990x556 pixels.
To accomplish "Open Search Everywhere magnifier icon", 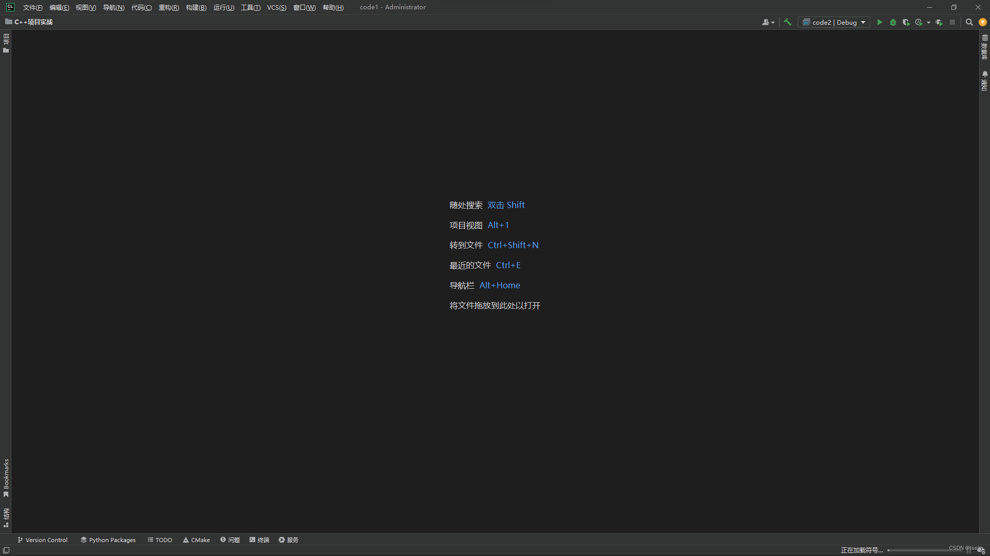I will (x=969, y=22).
